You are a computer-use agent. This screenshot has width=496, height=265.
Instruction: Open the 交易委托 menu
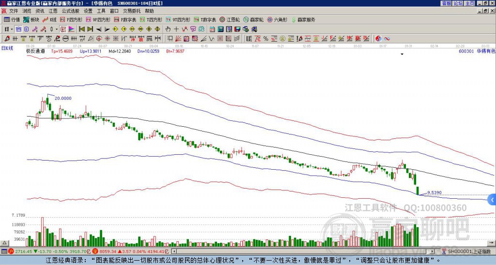[132, 11]
